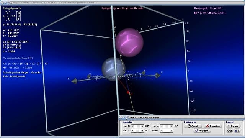Click the red point on the mirror line
Viewport: 245px width, 138px height.
[x=128, y=92]
